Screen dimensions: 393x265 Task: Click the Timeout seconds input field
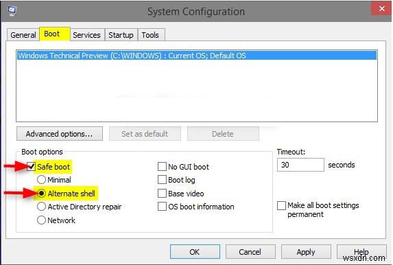pyautogui.click(x=300, y=165)
